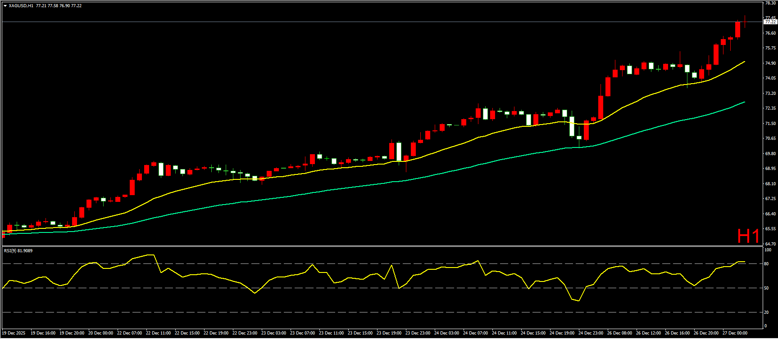Click the RSI 80 level scale label

click(767, 264)
